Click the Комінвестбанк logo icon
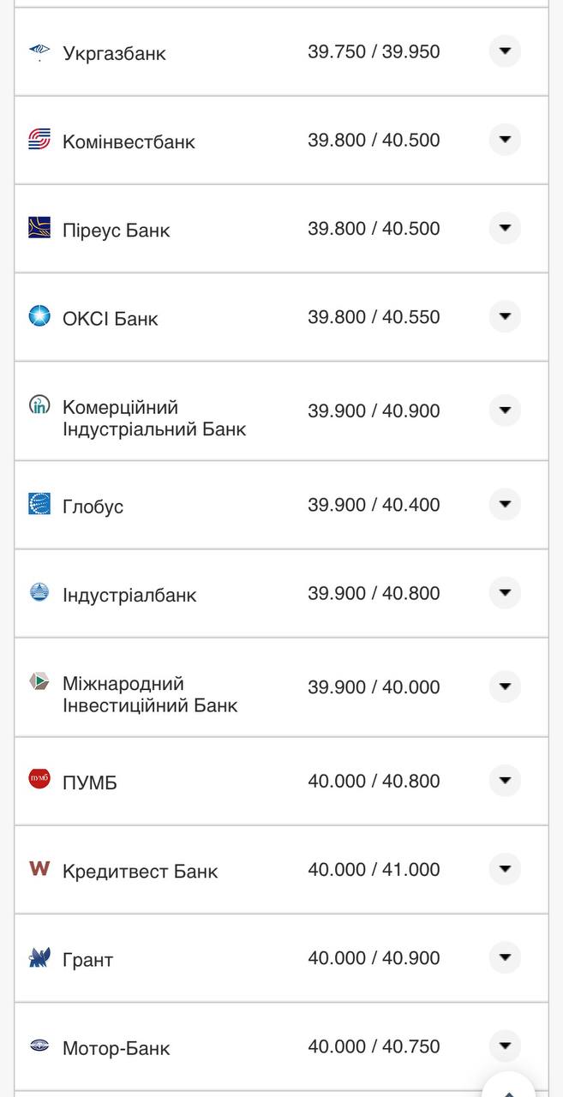This screenshot has width=563, height=1097. (38, 140)
